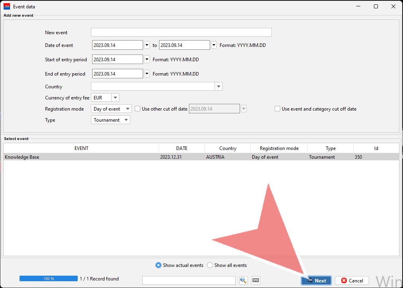Open the Registration mode dropdown
403x288 pixels.
coord(127,109)
